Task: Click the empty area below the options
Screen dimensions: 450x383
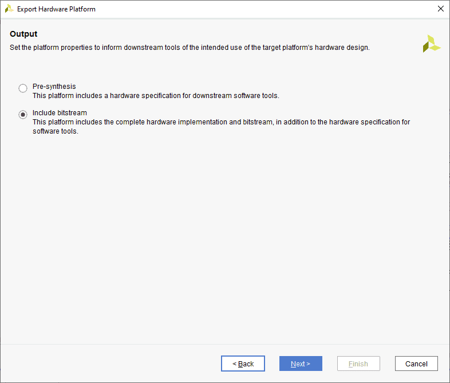Action: pyautogui.click(x=224, y=241)
